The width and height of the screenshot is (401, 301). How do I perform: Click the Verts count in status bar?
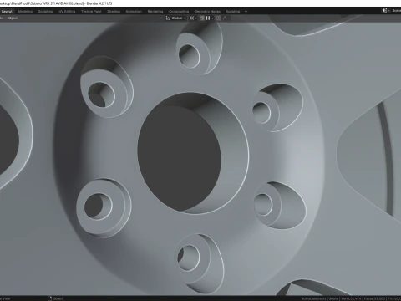click(x=350, y=298)
